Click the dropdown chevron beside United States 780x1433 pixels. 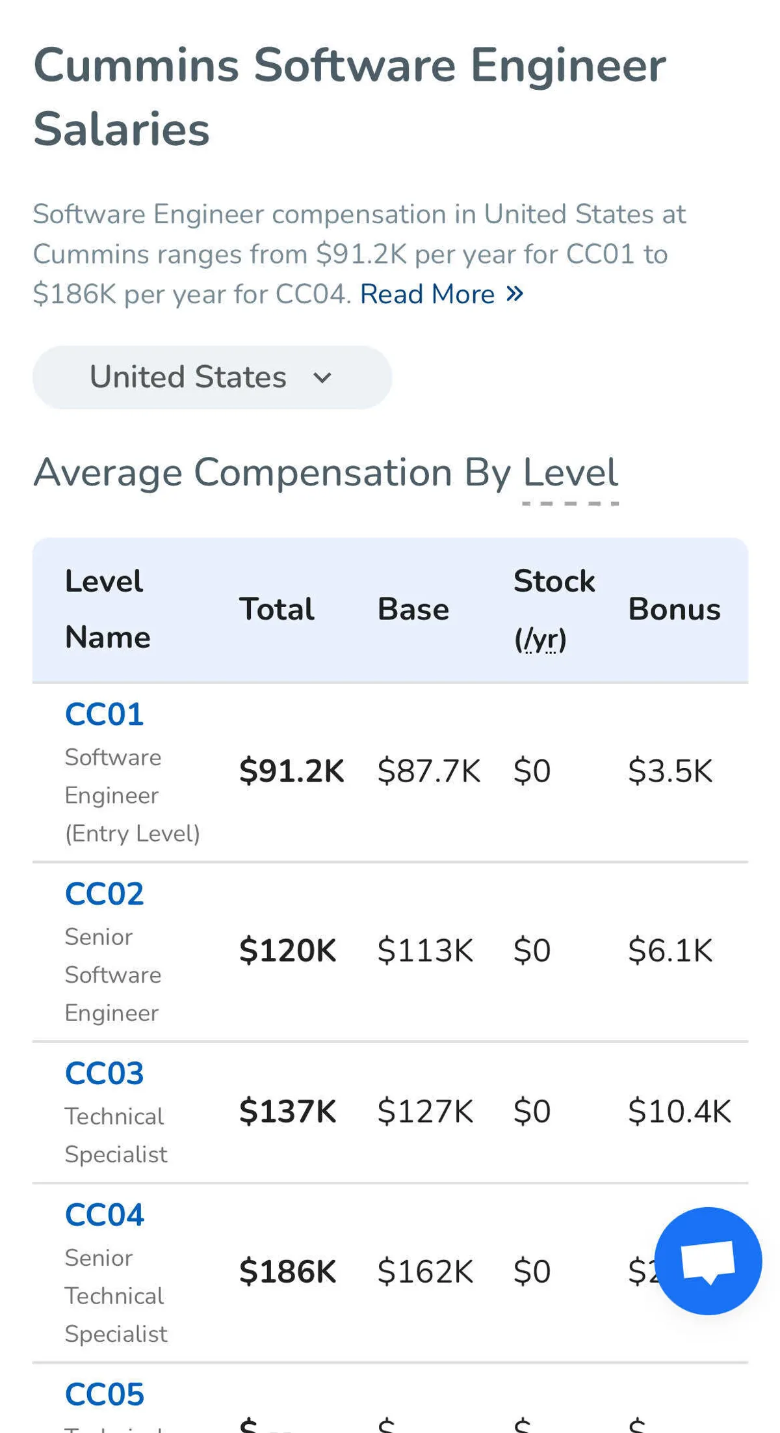(322, 378)
